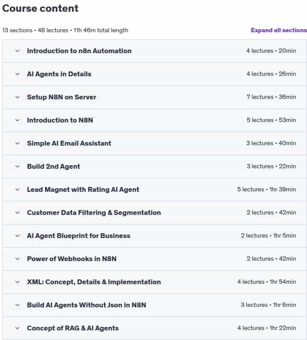Screen dimensions: 307x340
Task: Open XML: Concept, Details & Implementation title
Action: coord(94,282)
